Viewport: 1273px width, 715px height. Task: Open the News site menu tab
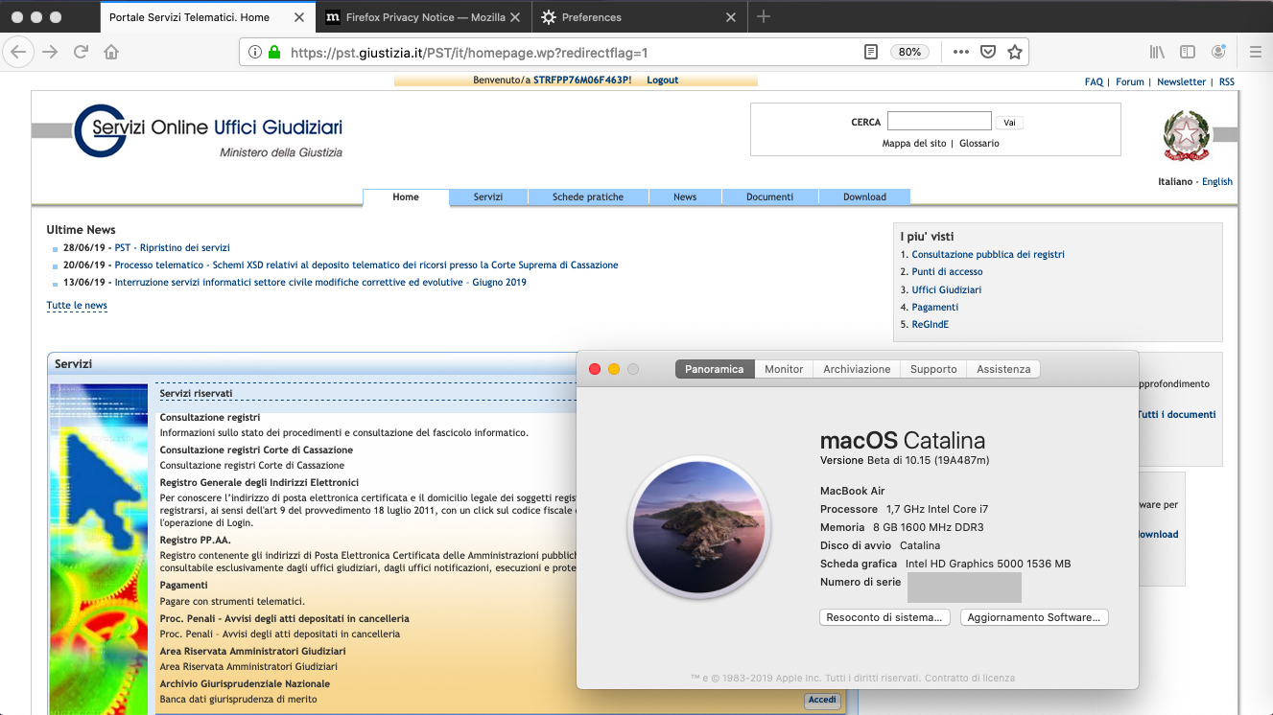click(685, 196)
